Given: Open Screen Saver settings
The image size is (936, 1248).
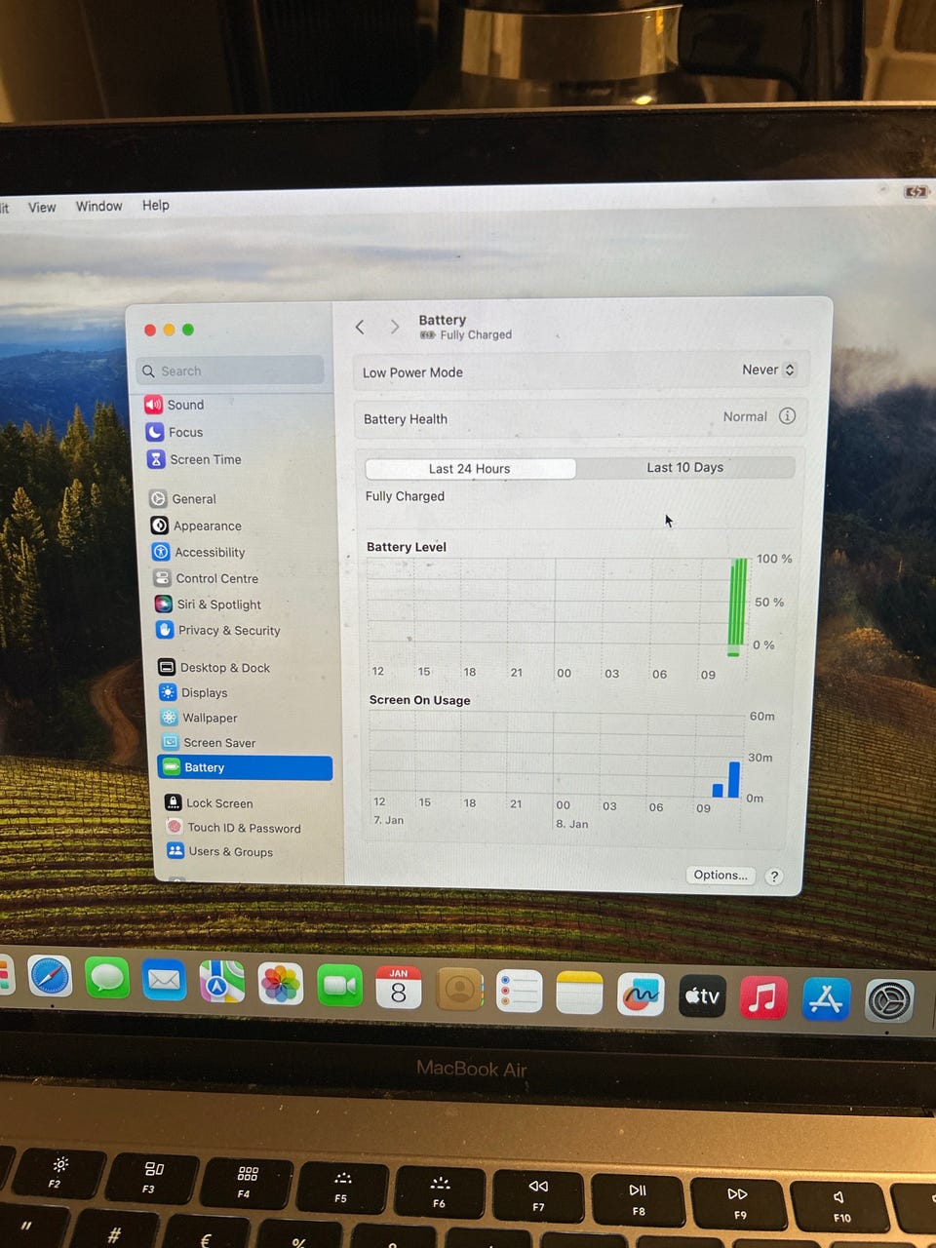Looking at the screenshot, I should [208, 742].
